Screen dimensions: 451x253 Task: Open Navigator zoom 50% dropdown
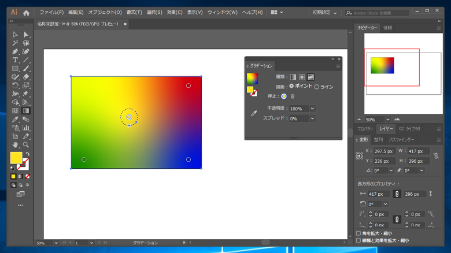(x=388, y=120)
